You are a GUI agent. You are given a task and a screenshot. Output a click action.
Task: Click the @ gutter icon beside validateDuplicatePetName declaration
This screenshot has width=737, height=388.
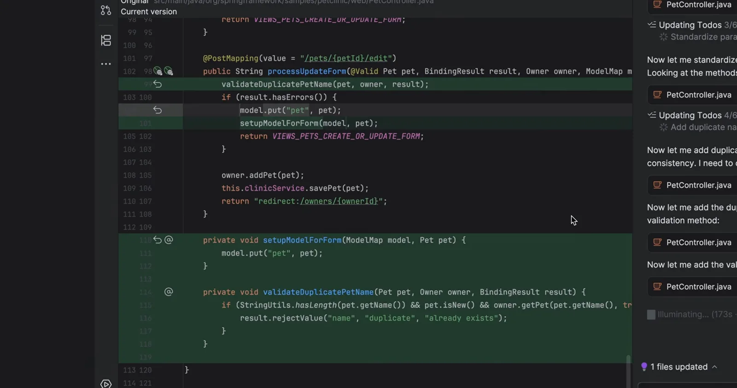tap(169, 292)
